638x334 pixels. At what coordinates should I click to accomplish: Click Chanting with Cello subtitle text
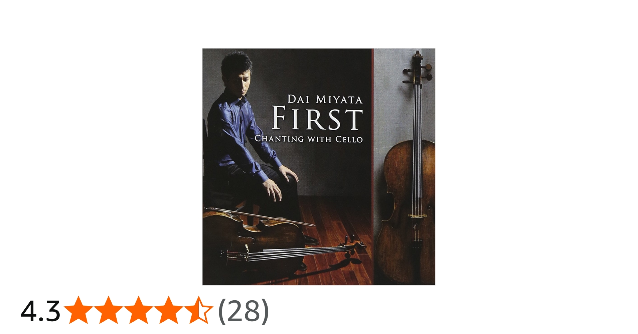click(x=309, y=139)
